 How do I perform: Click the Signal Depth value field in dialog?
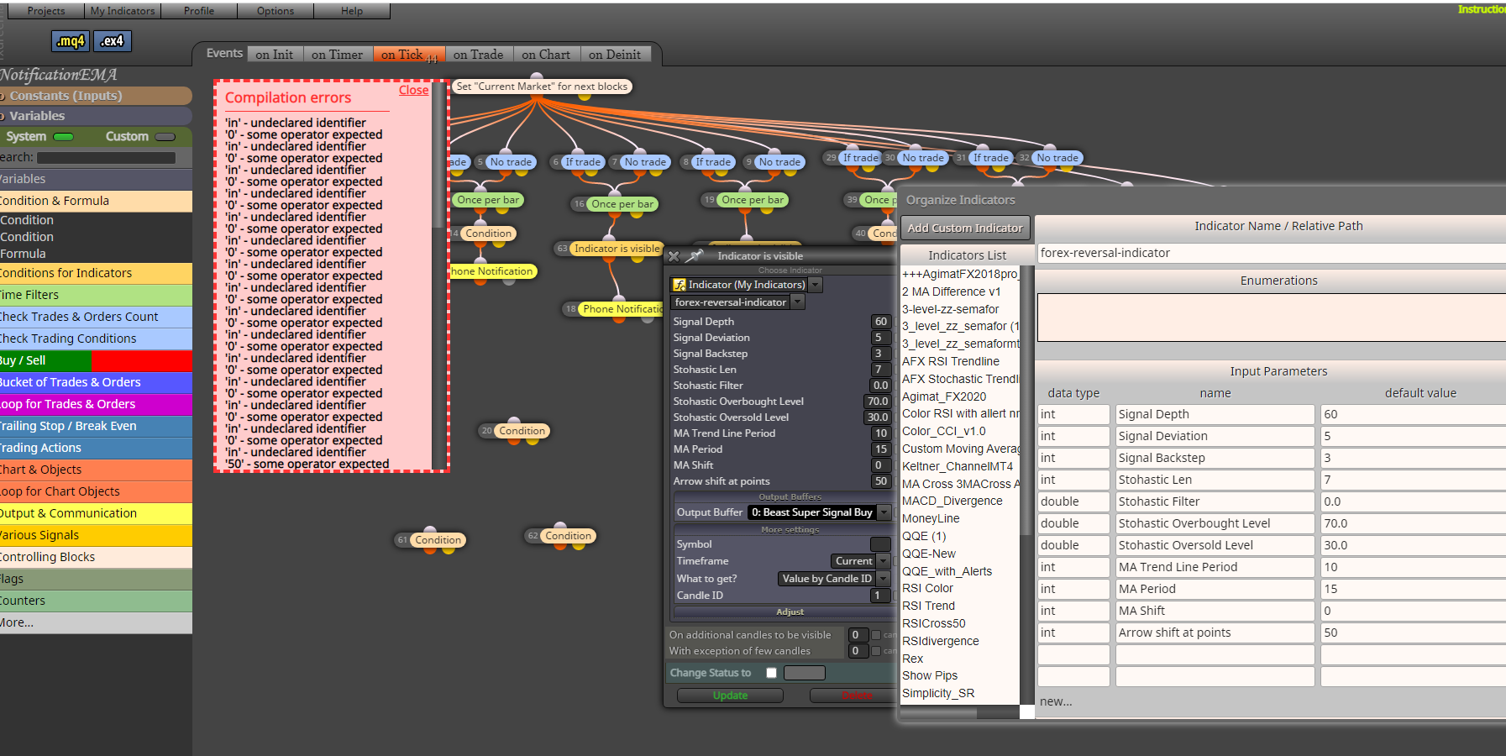pos(880,322)
